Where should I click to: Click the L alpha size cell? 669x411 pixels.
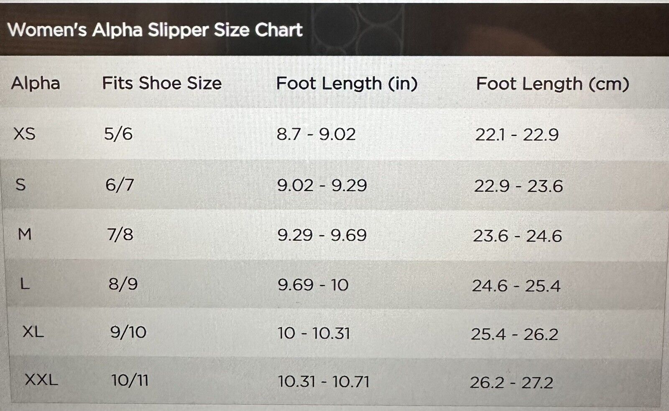[25, 284]
